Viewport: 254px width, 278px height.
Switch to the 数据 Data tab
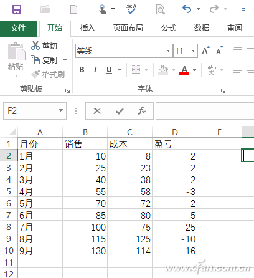201,28
